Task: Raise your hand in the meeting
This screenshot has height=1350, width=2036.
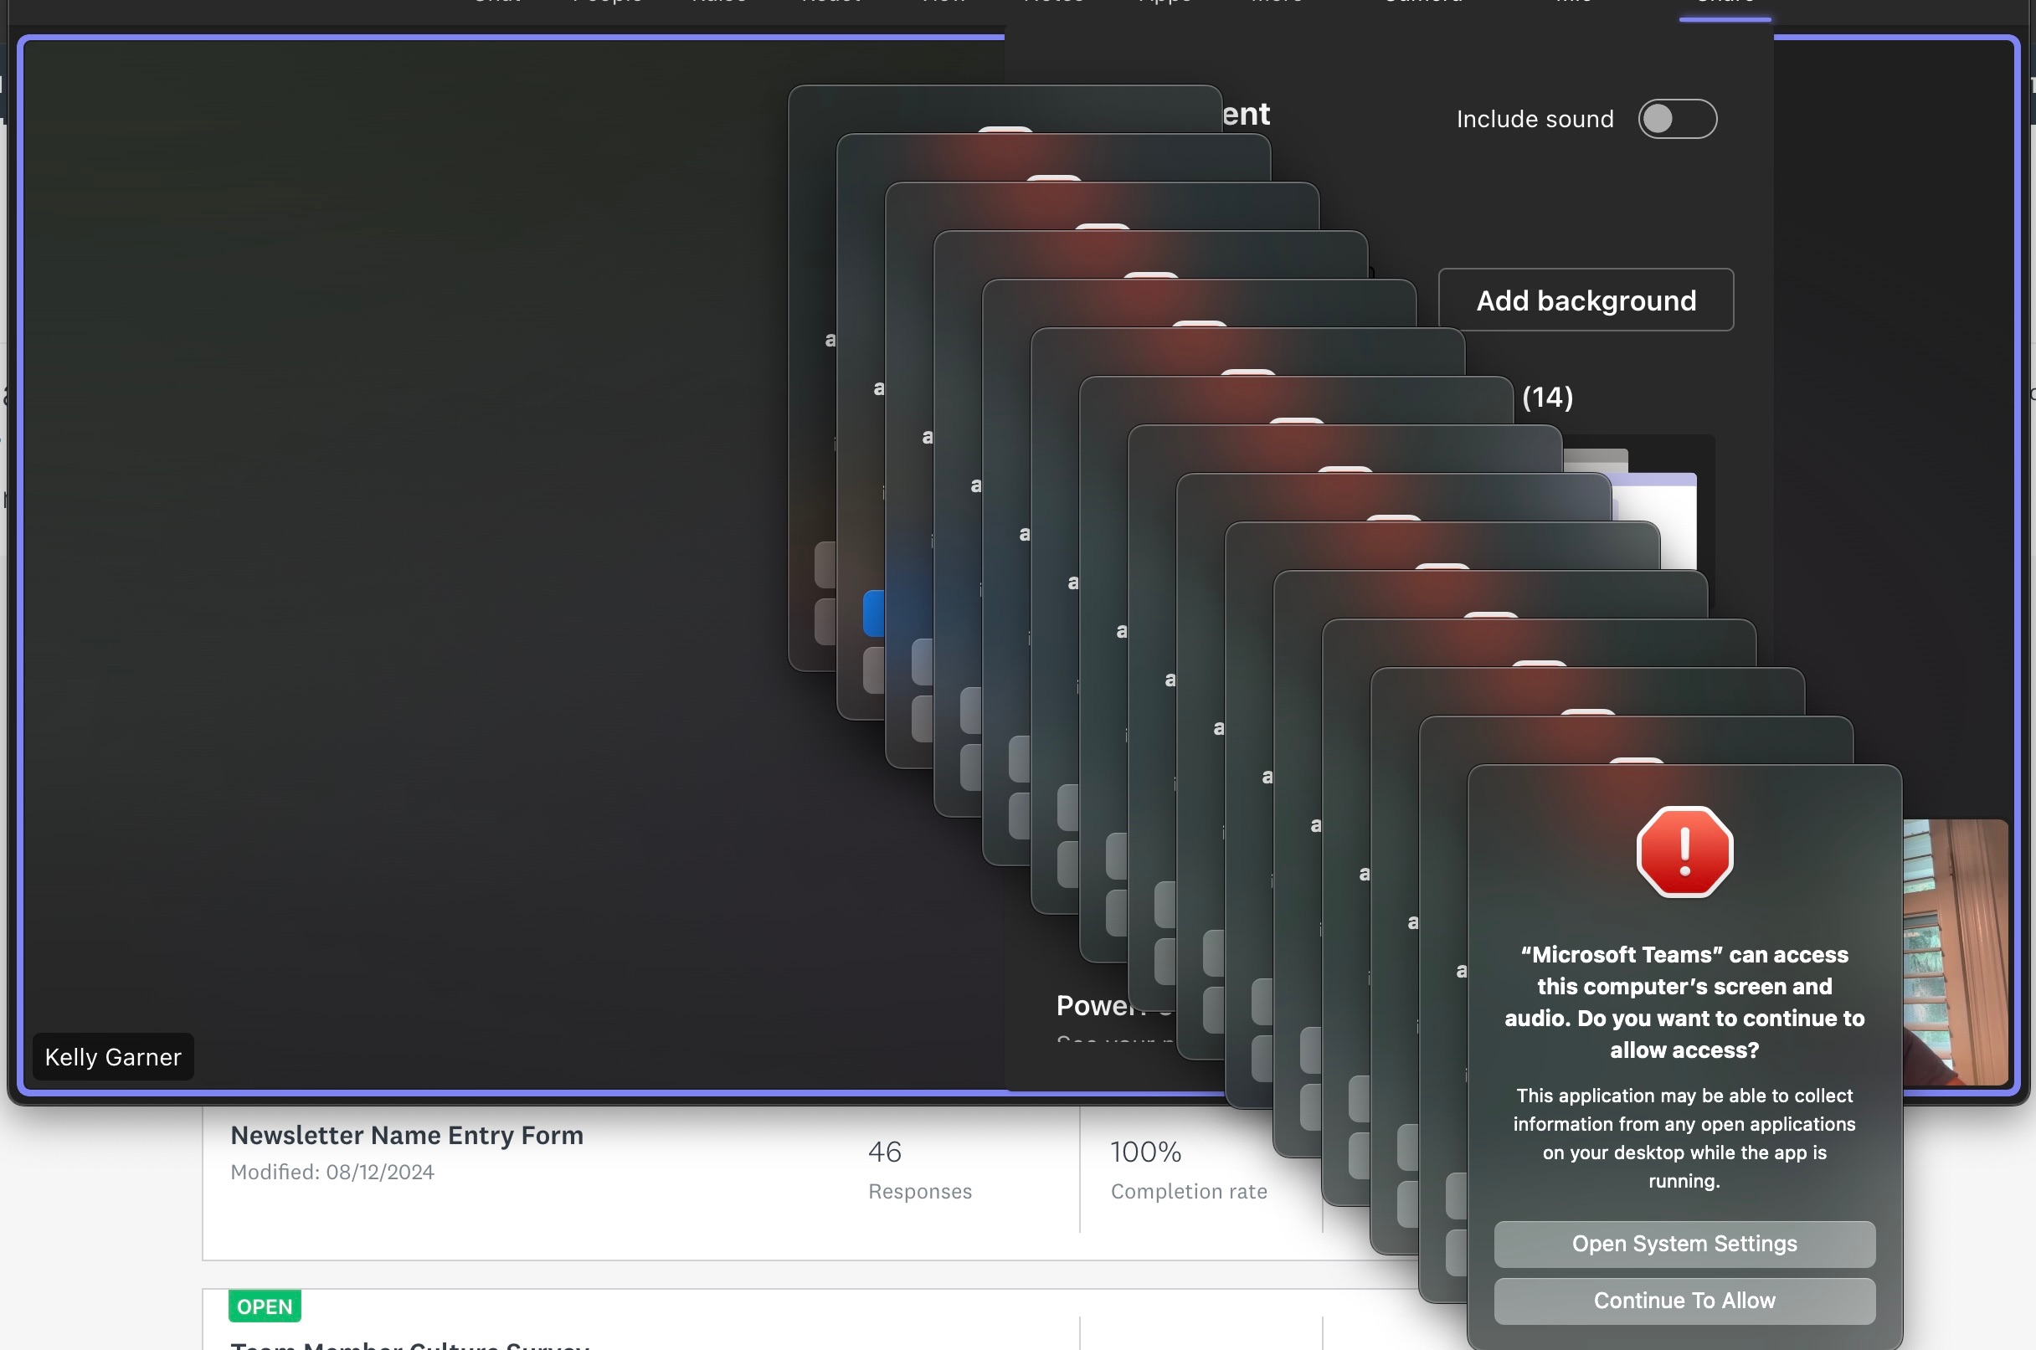Action: 719,4
